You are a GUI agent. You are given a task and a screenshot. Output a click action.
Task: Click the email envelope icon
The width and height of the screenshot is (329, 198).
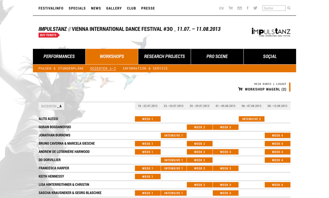coord(240,8)
